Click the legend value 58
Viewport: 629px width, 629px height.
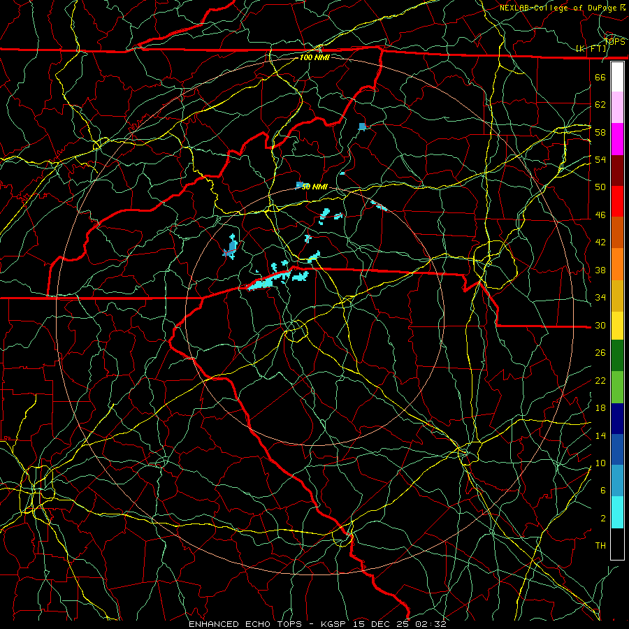600,132
